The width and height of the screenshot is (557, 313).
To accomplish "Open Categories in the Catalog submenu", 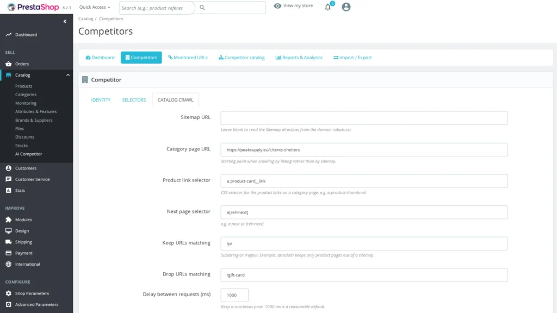I will pos(26,95).
